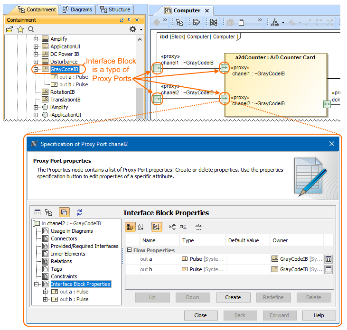The height and width of the screenshot is (330, 347).
Task: Click the containment tree icon in diagram toolbar
Action: pos(179,22)
